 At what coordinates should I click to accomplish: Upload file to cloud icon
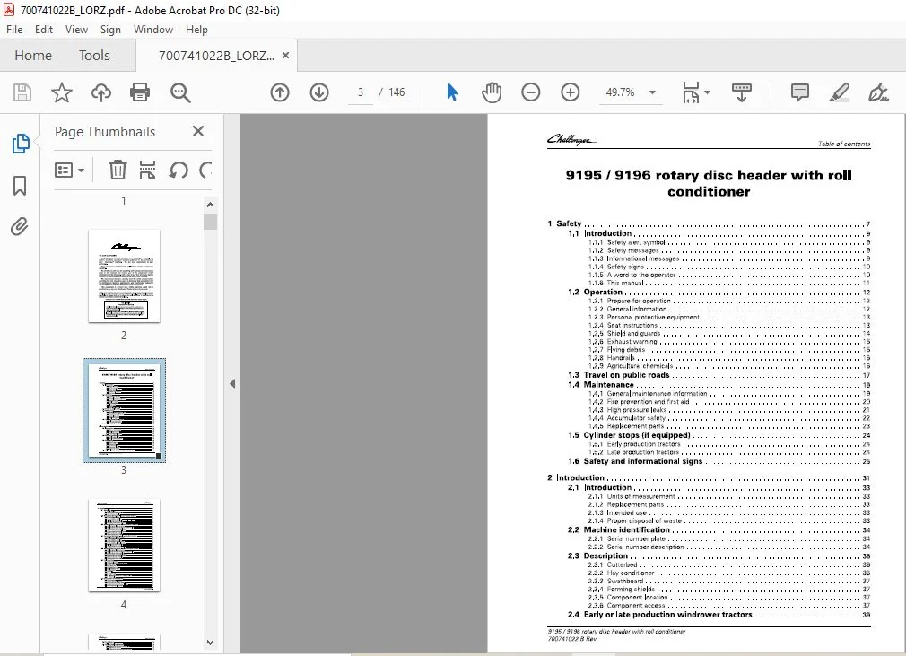101,92
